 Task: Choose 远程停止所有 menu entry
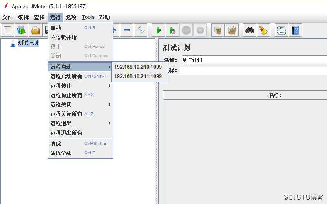[x=80, y=95]
